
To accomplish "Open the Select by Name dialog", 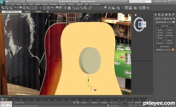I will [28, 8].
